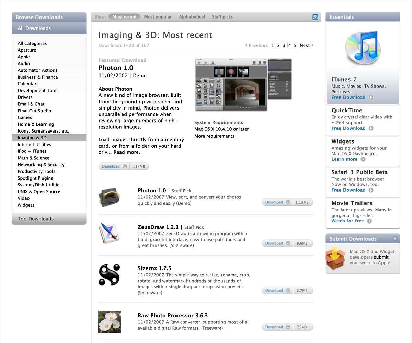Expand the Sizerox Download dropdown arrow
The width and height of the screenshot is (412, 343).
click(x=288, y=290)
